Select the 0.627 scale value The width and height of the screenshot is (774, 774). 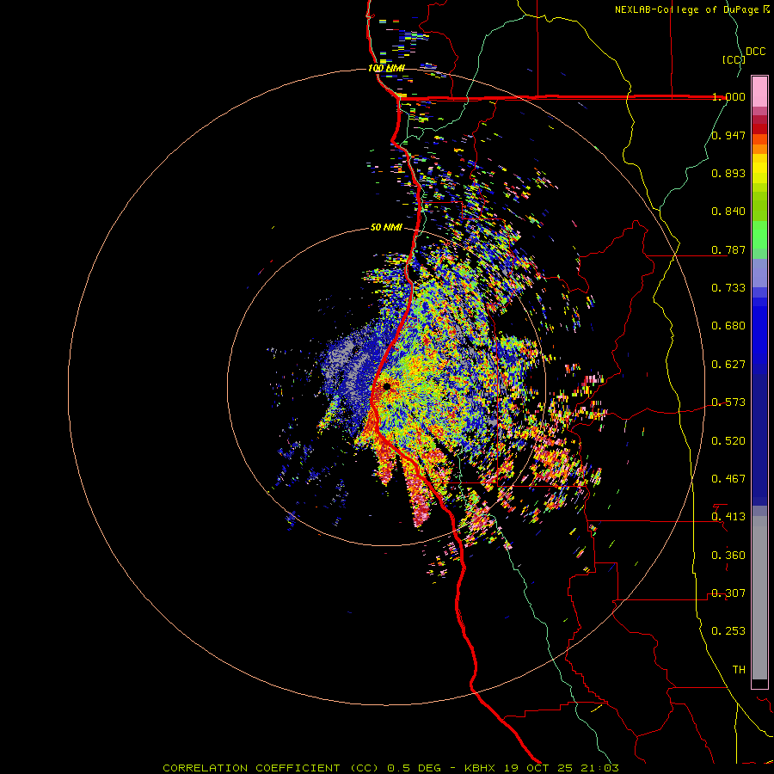click(728, 365)
